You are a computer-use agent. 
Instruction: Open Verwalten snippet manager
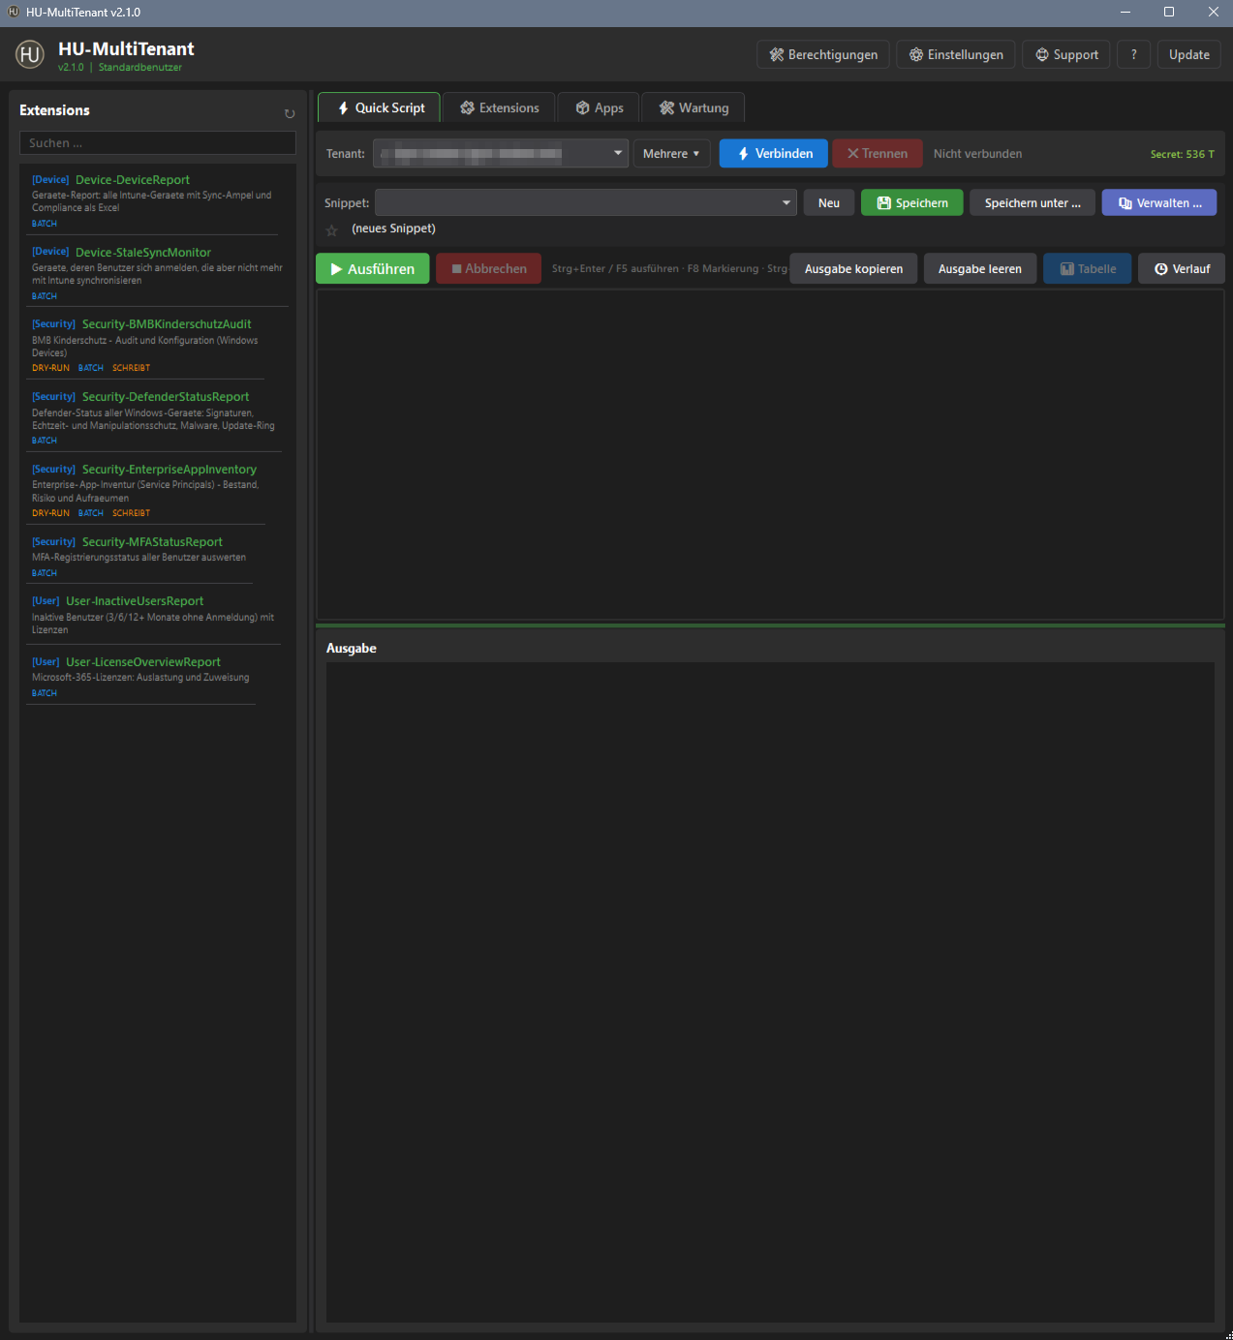click(1159, 202)
